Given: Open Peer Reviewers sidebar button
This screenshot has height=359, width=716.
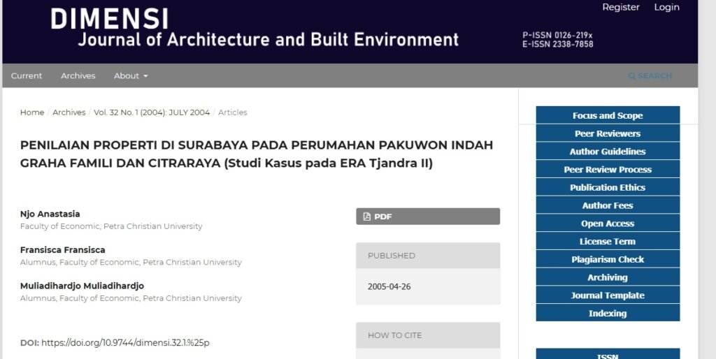Looking at the screenshot, I should (x=607, y=133).
